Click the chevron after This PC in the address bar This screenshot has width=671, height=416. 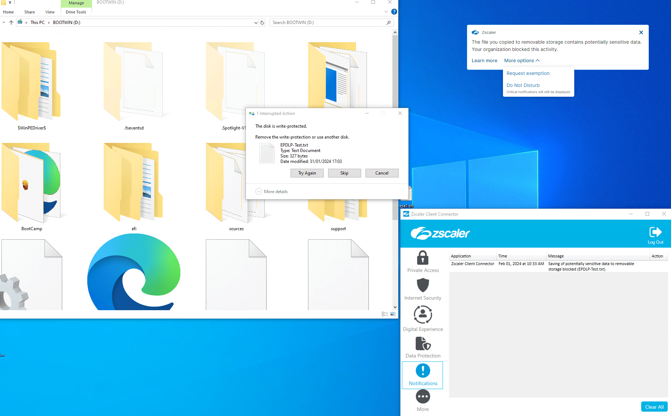(49, 23)
